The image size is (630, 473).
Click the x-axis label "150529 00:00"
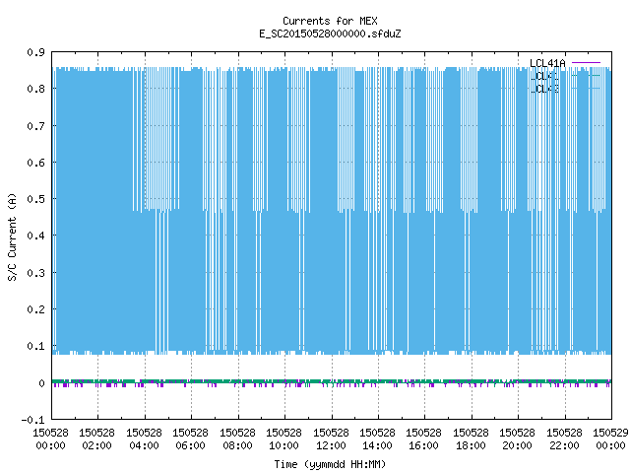pyautogui.click(x=610, y=439)
